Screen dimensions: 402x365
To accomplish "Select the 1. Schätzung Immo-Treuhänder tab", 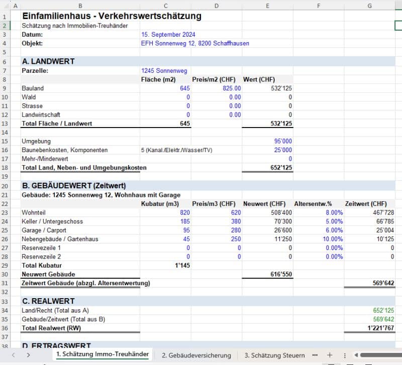I will [x=103, y=354].
